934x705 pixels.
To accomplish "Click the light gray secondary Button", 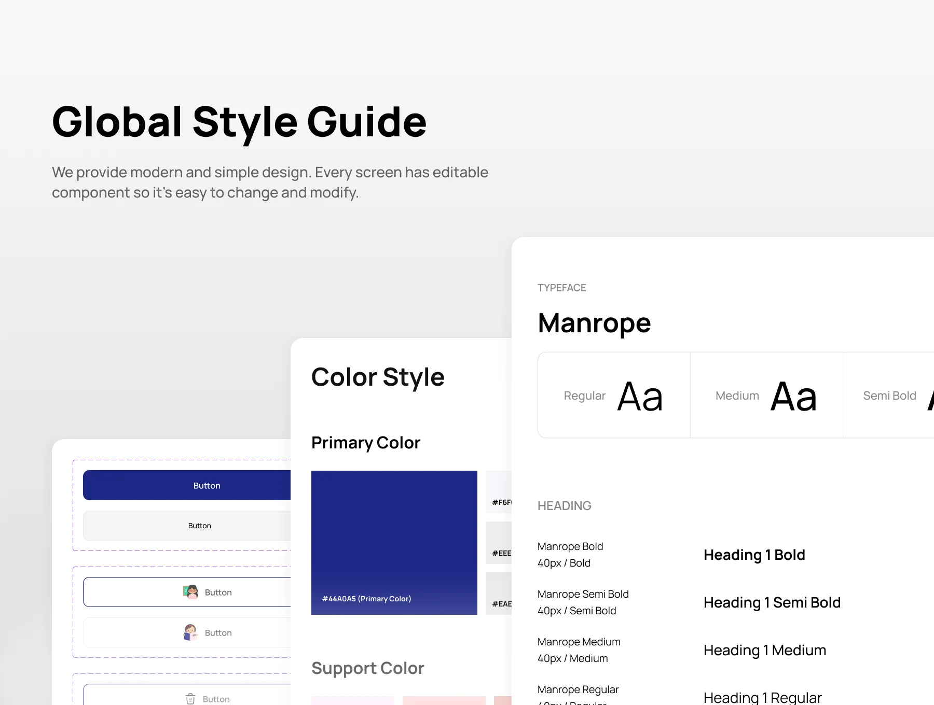I will (x=187, y=526).
